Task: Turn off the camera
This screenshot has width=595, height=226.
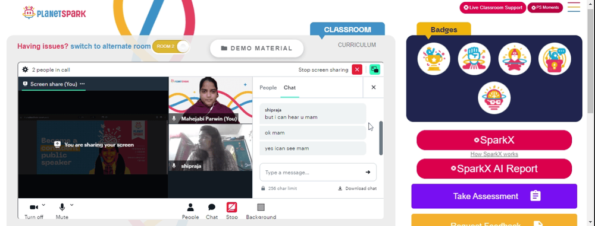Action: click(x=34, y=211)
